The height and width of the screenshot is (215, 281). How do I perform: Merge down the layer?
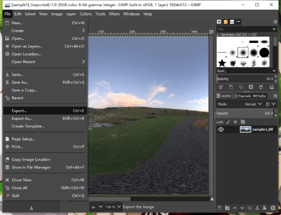pos(265,208)
